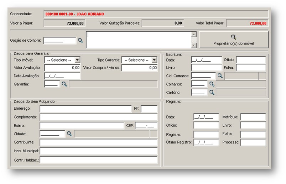The height and width of the screenshot is (184, 286).
Task: Click the Cidade lookup magnifier icon
Action: (x=69, y=134)
